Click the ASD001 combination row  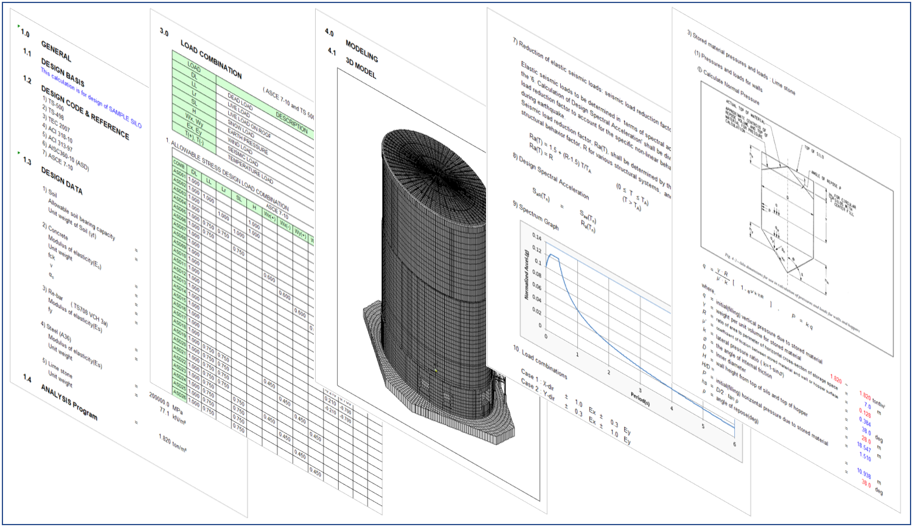coord(180,173)
